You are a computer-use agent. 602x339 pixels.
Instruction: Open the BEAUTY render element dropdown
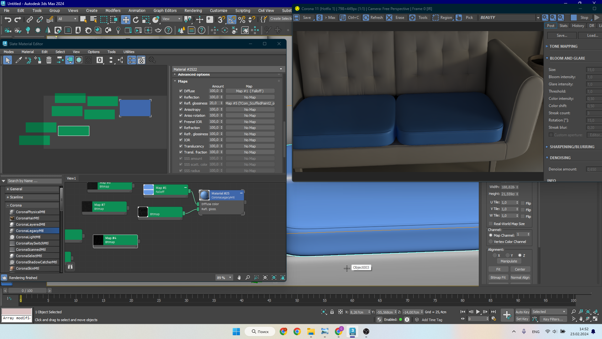pos(538,18)
